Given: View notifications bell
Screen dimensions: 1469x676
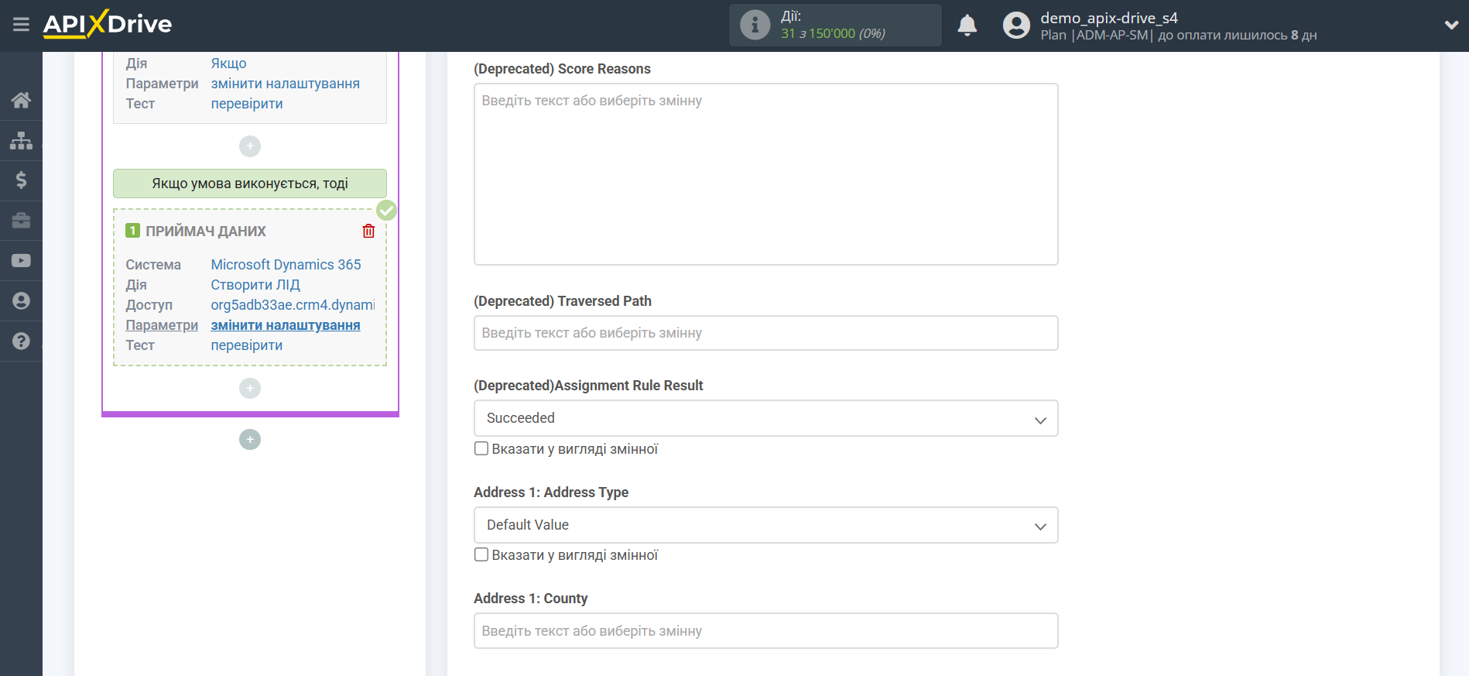Looking at the screenshot, I should (967, 26).
